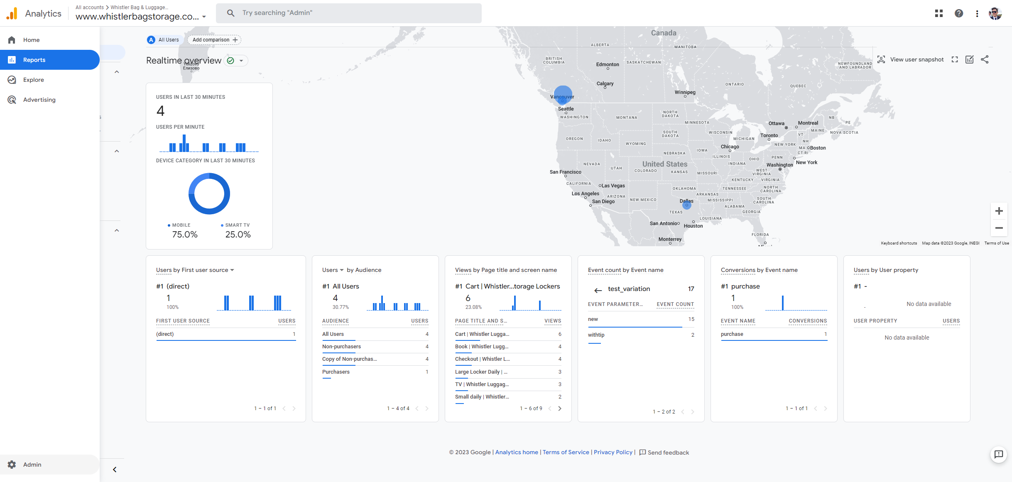Click in the search field
This screenshot has width=1012, height=482.
pos(349,13)
